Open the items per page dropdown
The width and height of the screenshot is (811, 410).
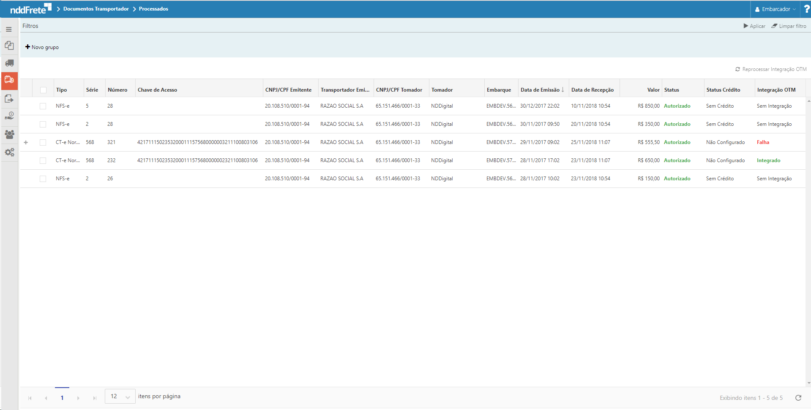(x=120, y=396)
